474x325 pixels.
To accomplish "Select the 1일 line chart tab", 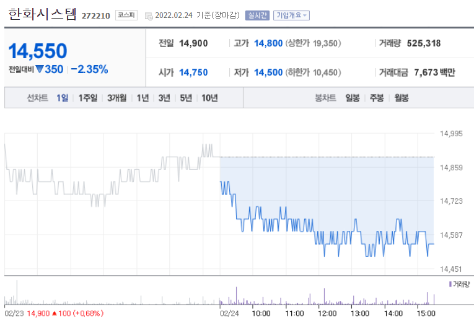I will [x=63, y=98].
